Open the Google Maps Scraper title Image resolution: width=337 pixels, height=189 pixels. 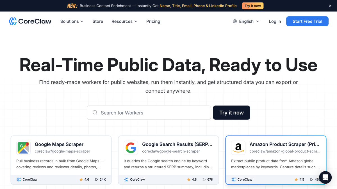coord(59,144)
